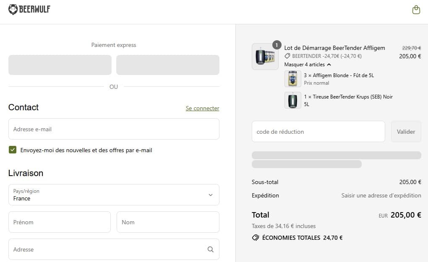Click the first express payment button
This screenshot has width=428, height=262.
(60, 65)
